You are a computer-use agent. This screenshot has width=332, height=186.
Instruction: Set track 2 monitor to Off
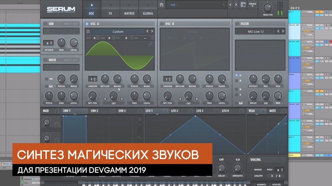(312, 32)
